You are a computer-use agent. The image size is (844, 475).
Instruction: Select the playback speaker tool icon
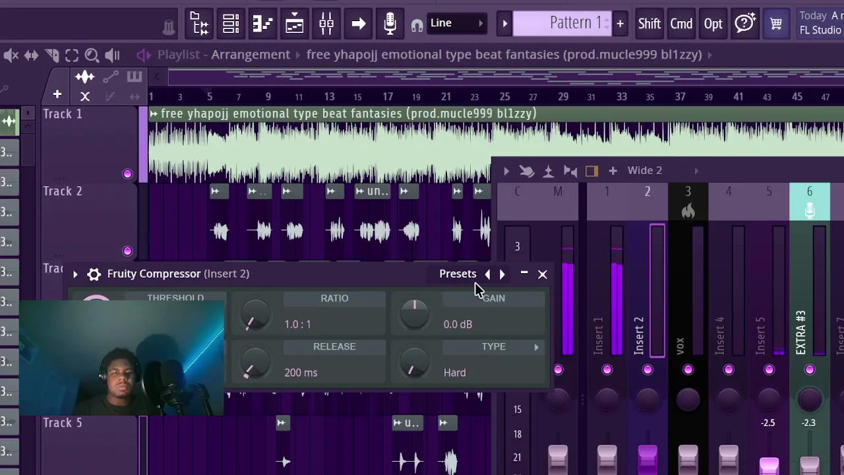point(113,55)
